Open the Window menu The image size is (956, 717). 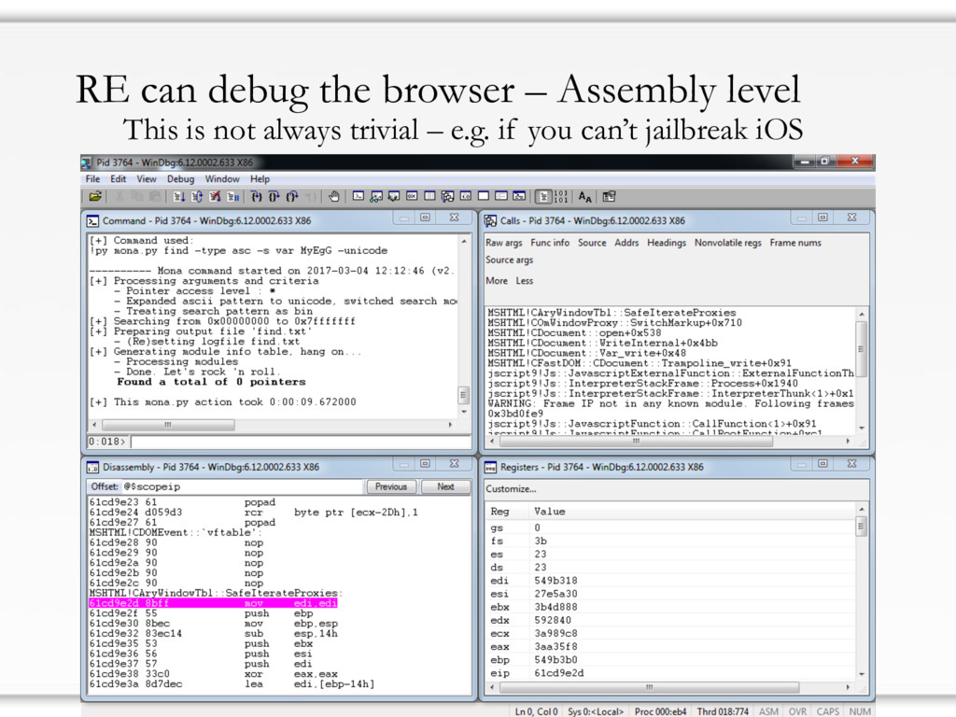pos(222,178)
